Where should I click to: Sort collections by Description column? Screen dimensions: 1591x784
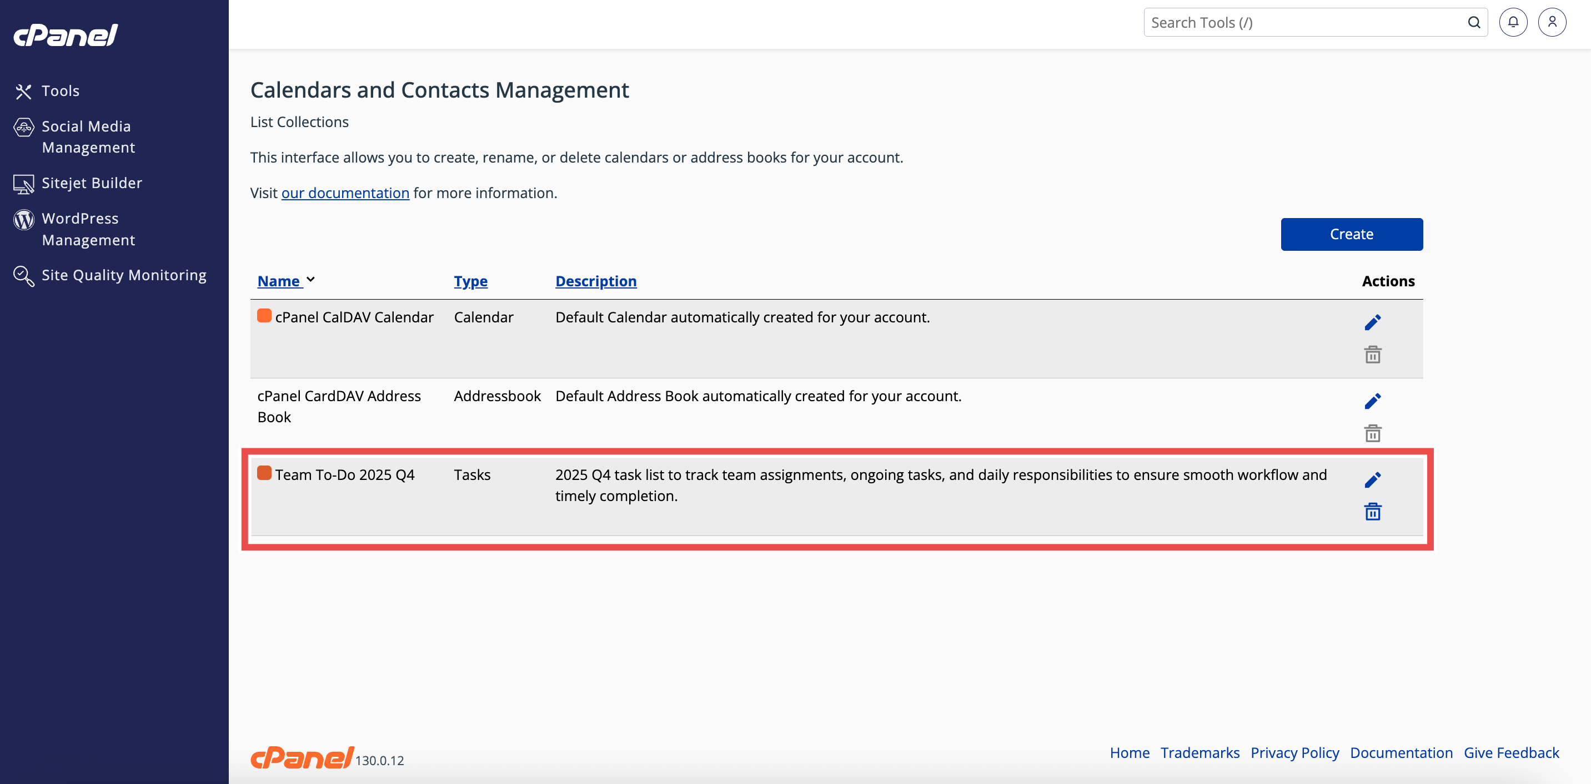pos(595,281)
